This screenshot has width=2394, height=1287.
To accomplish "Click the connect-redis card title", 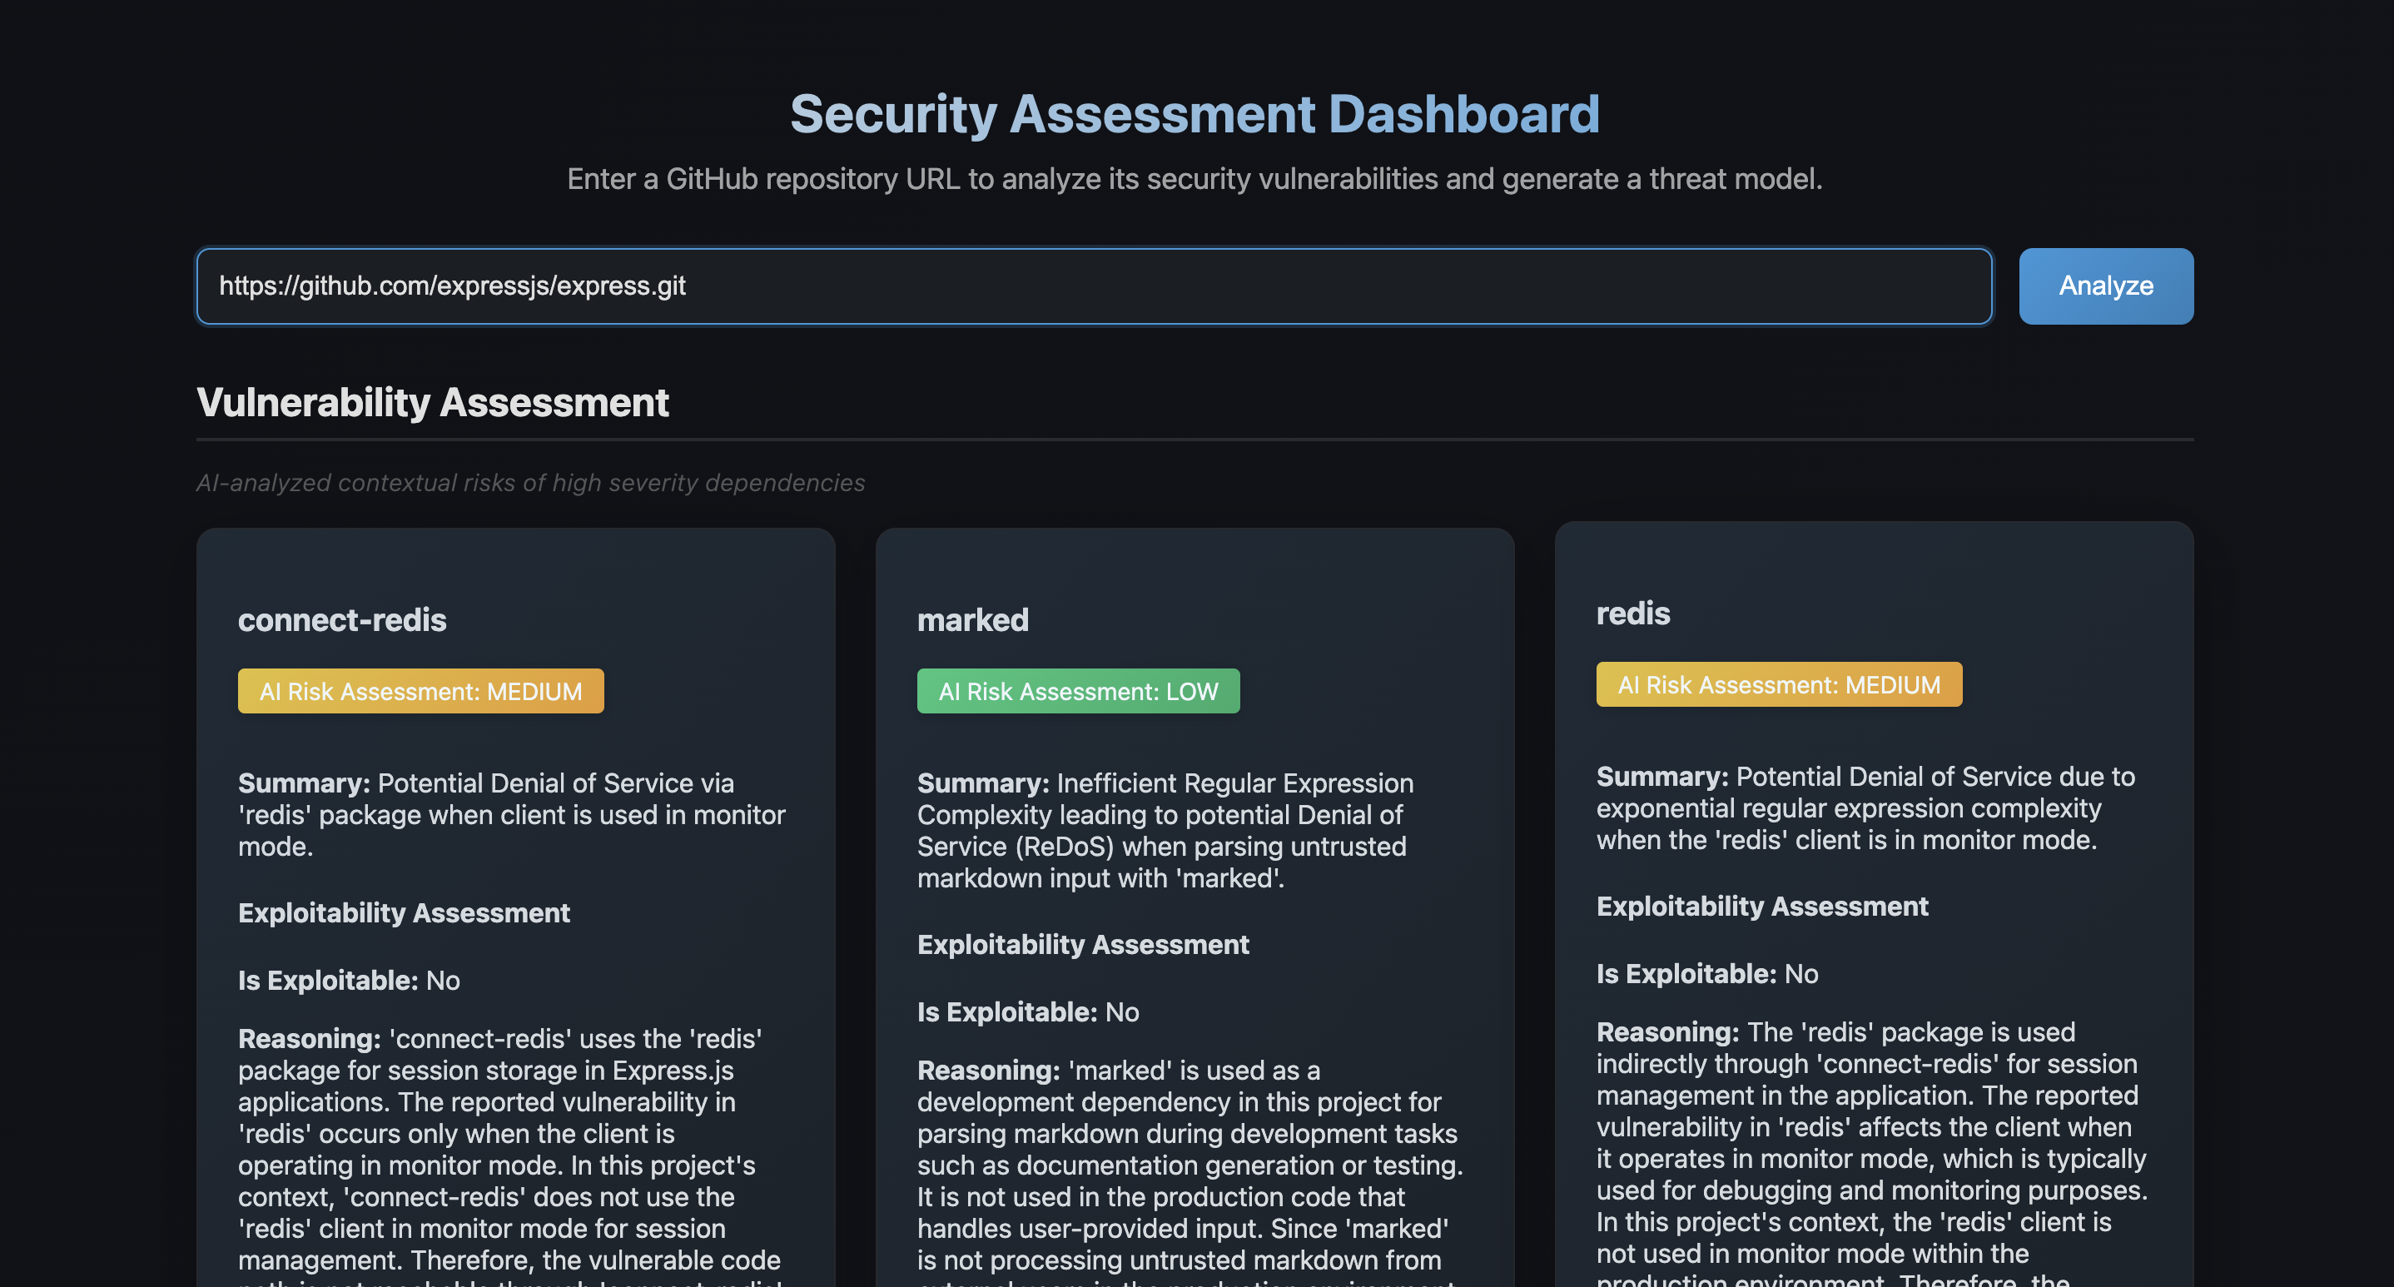I will pos(342,620).
